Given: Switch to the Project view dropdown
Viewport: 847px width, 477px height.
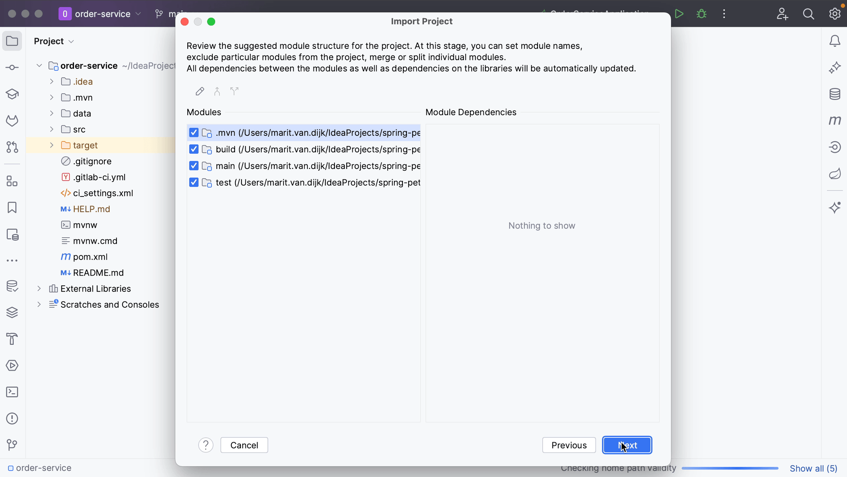Looking at the screenshot, I should pyautogui.click(x=53, y=41).
